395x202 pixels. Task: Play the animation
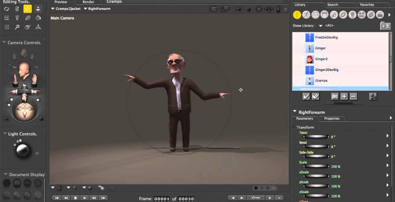click(85, 198)
